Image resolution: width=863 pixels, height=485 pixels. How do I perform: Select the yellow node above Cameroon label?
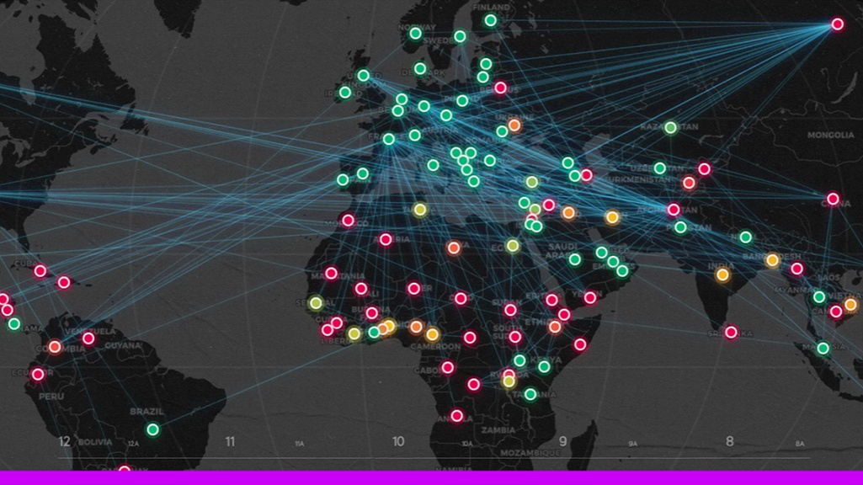click(x=433, y=334)
